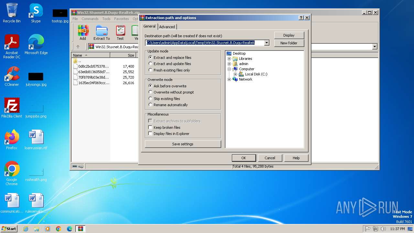Open the destination path dropdown arrow
Image resolution: width=414 pixels, height=233 pixels.
point(267,43)
